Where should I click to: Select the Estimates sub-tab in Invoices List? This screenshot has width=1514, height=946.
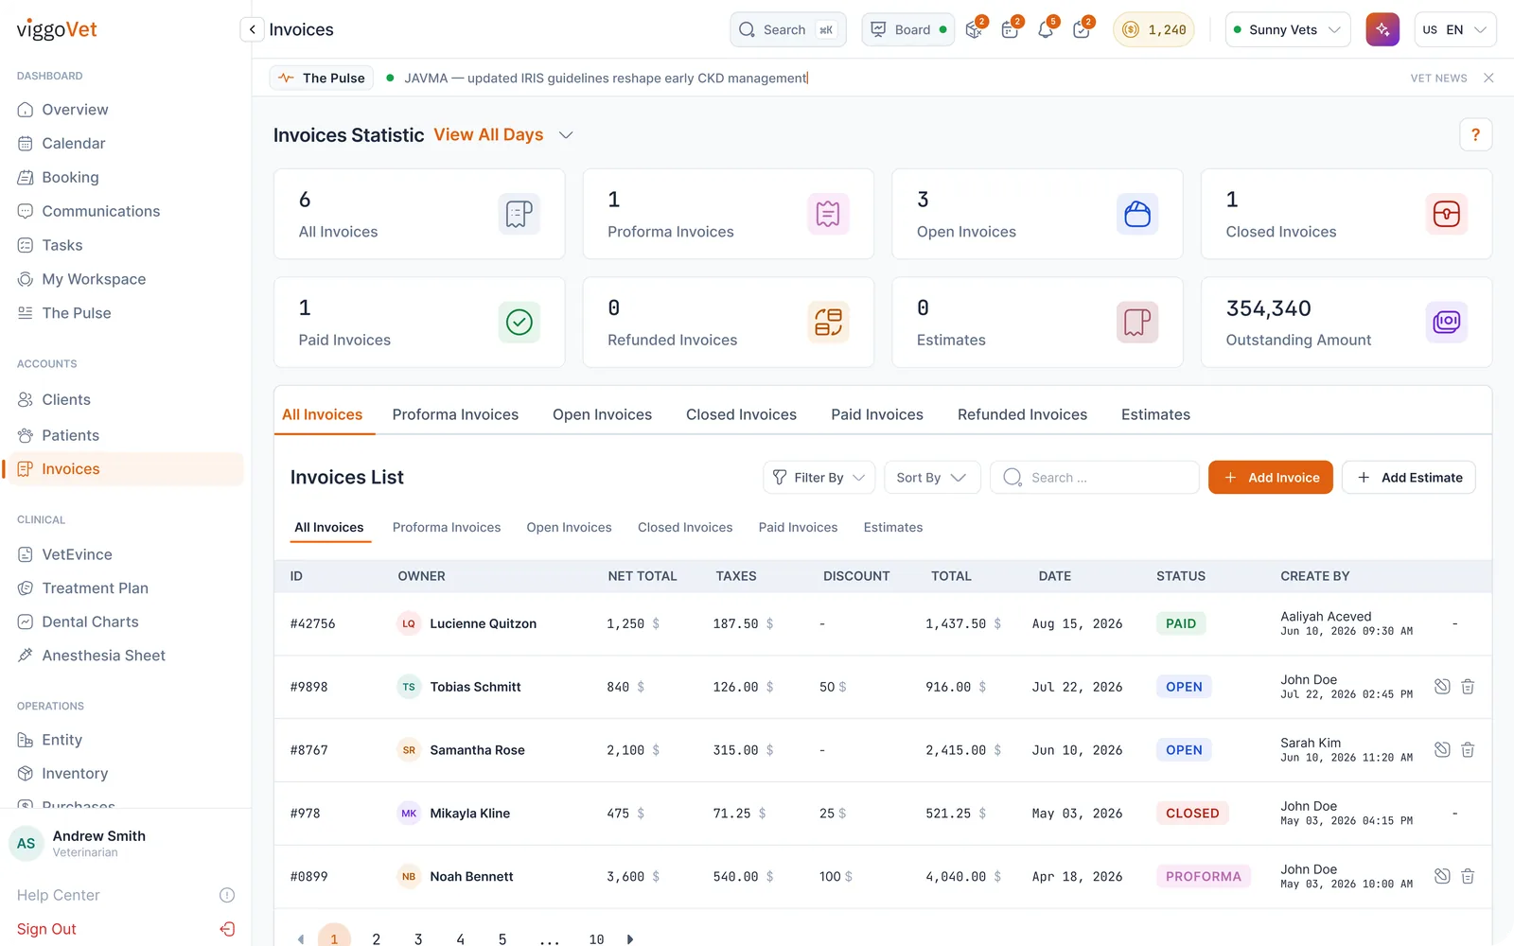click(x=893, y=528)
